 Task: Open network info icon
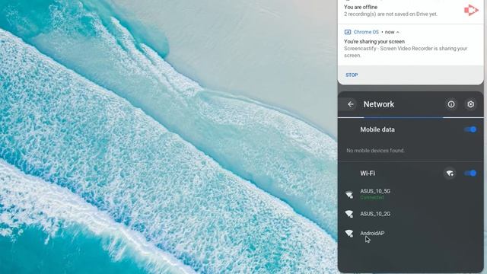click(x=451, y=104)
